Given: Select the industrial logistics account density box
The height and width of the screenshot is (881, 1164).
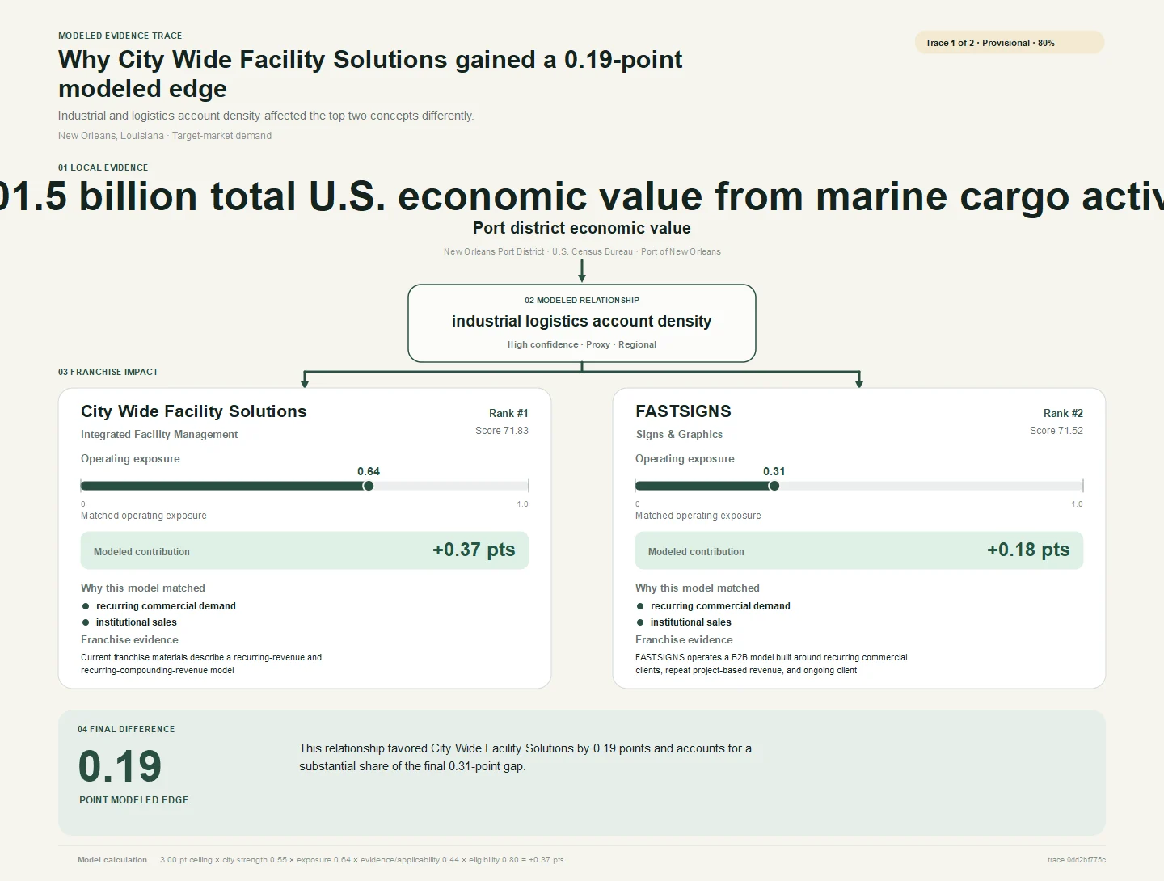Looking at the screenshot, I should coord(582,323).
